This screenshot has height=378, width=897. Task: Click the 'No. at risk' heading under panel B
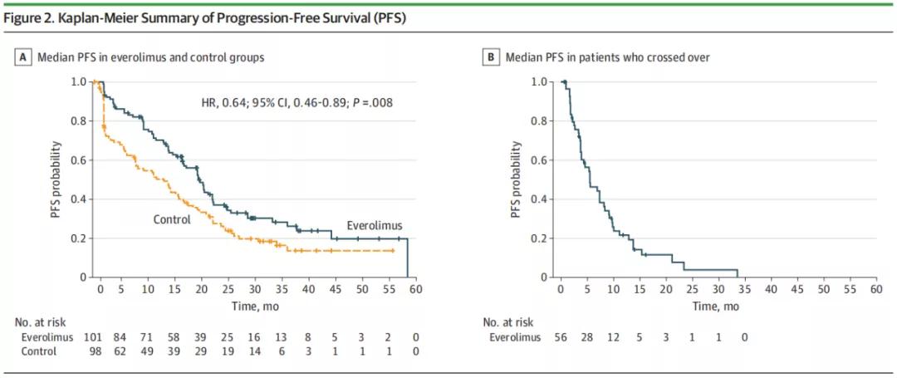click(507, 321)
